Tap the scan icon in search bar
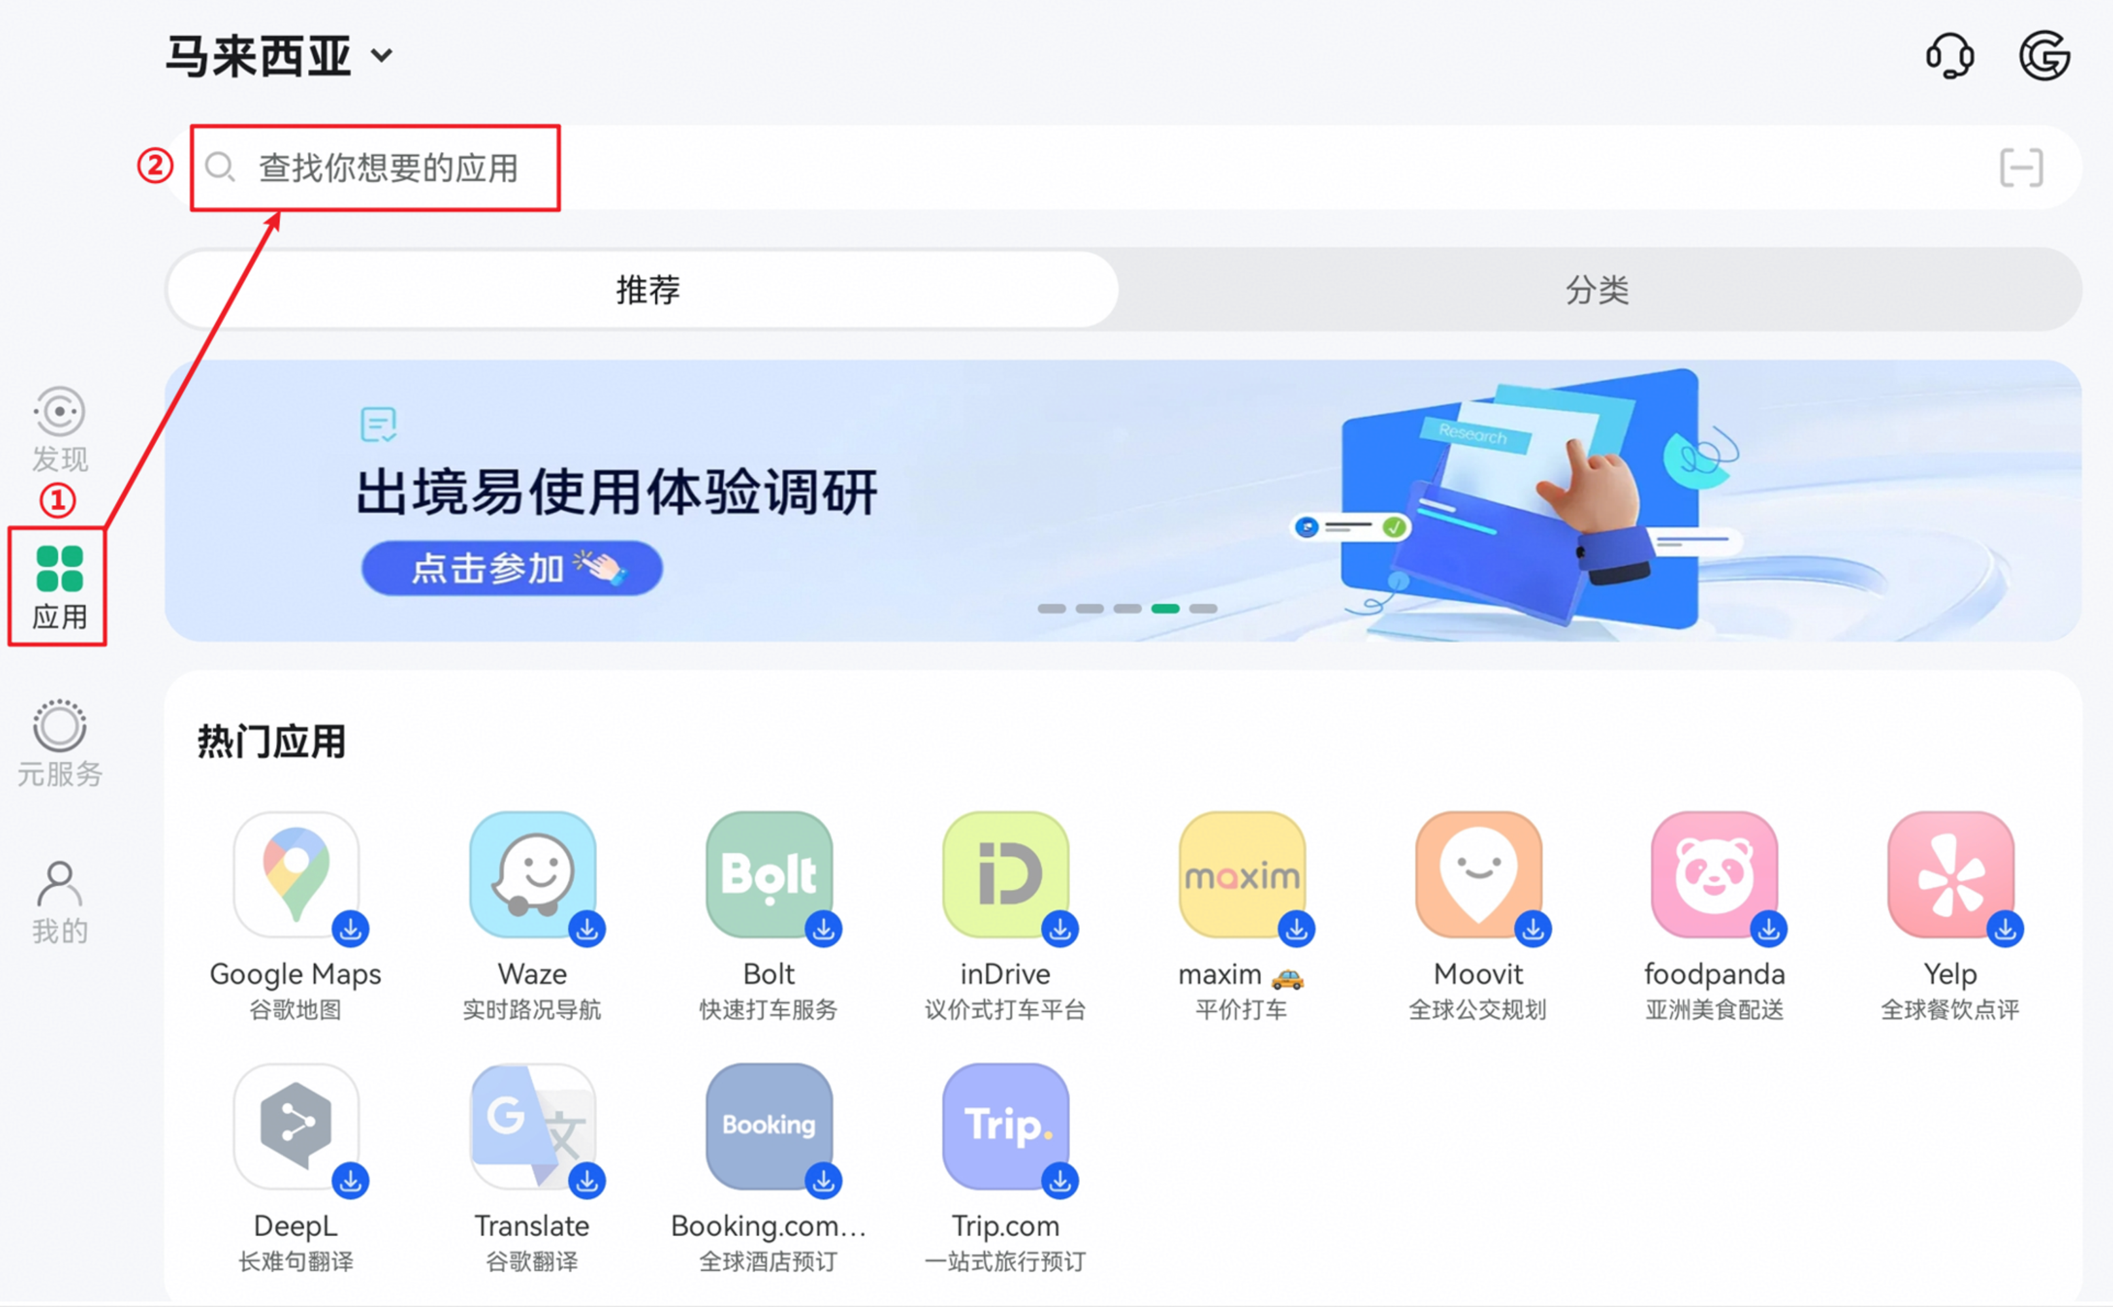 tap(2021, 168)
